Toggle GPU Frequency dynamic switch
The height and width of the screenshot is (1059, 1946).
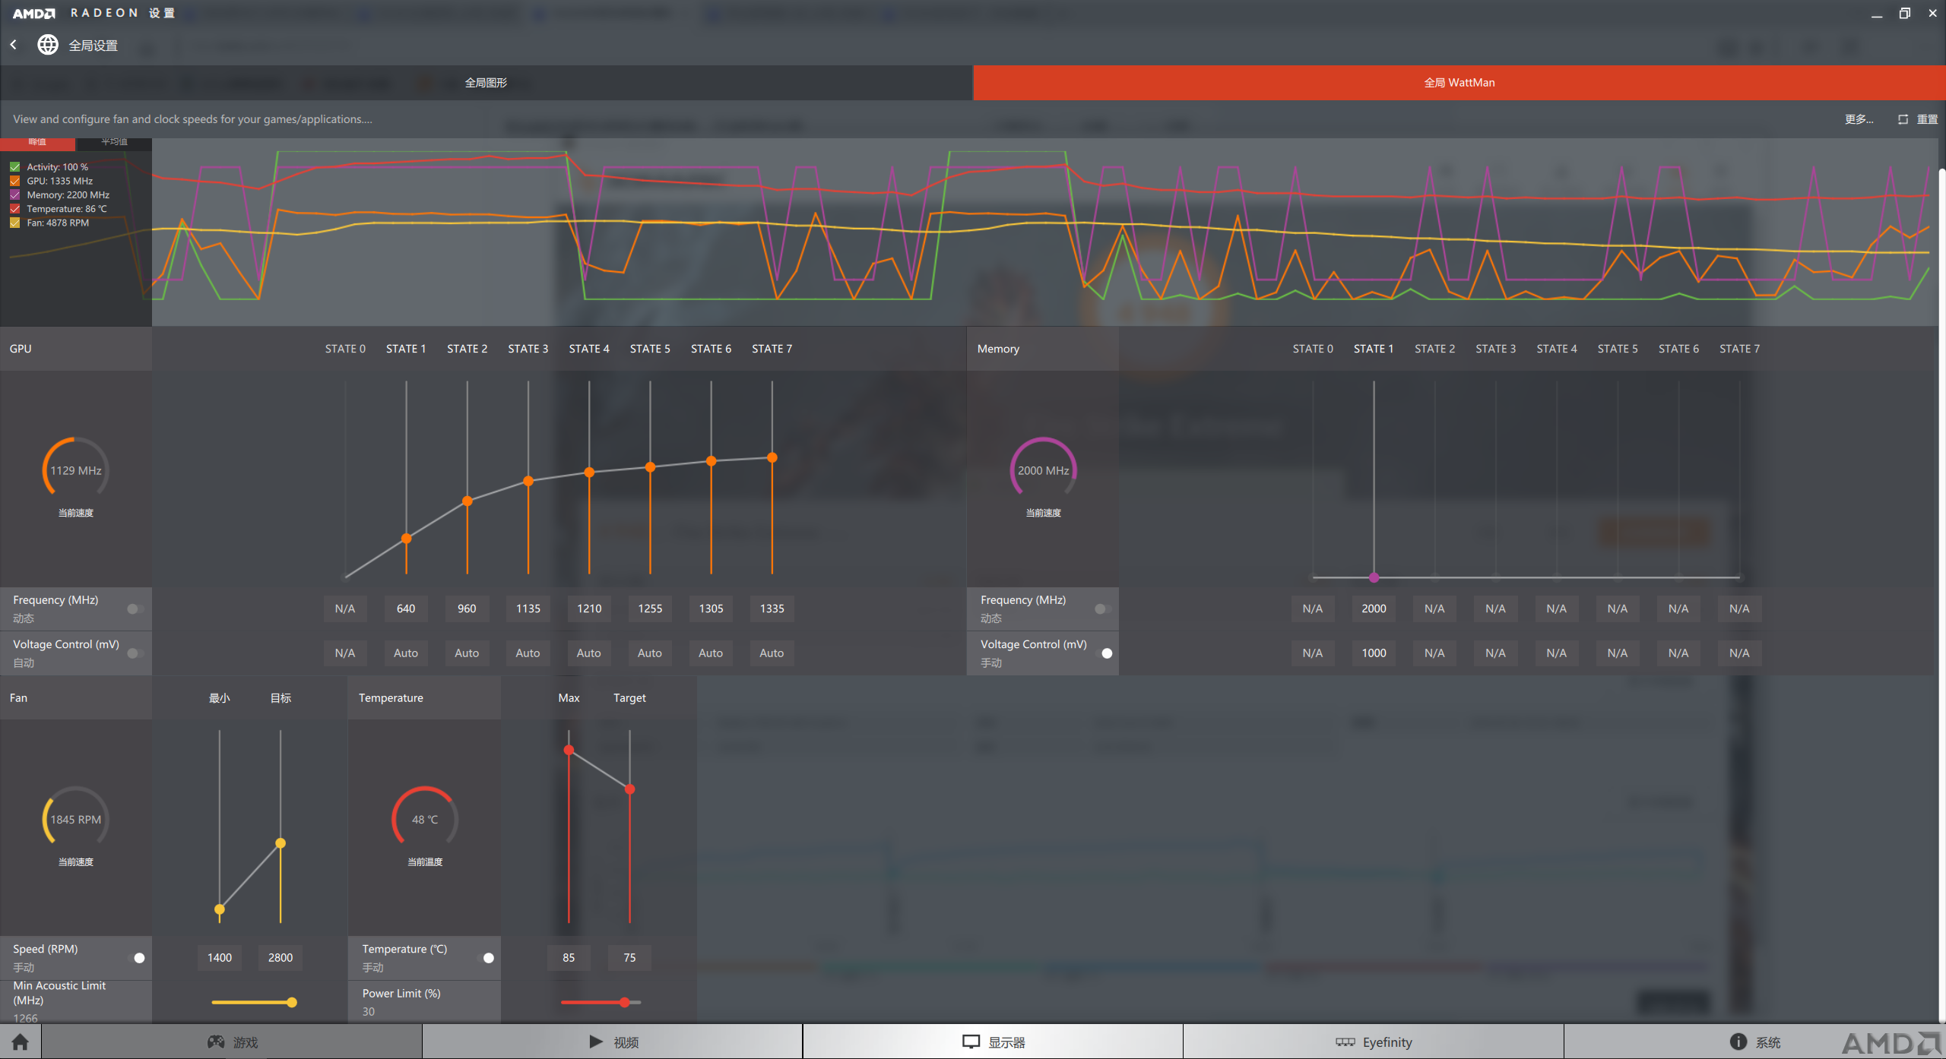(x=135, y=609)
